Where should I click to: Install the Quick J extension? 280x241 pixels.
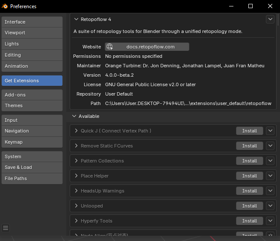click(x=249, y=131)
